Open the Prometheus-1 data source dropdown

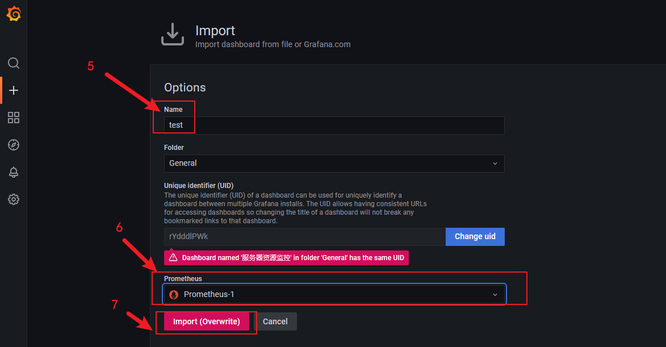point(329,294)
